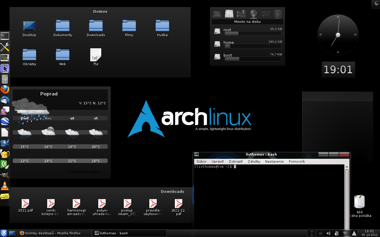Launch the blue fish app in dock
This screenshot has width=380, height=237.
[5, 143]
